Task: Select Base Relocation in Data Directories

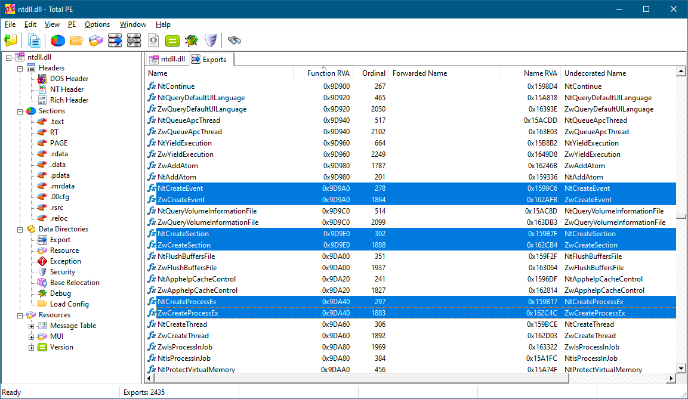Action: click(x=75, y=283)
